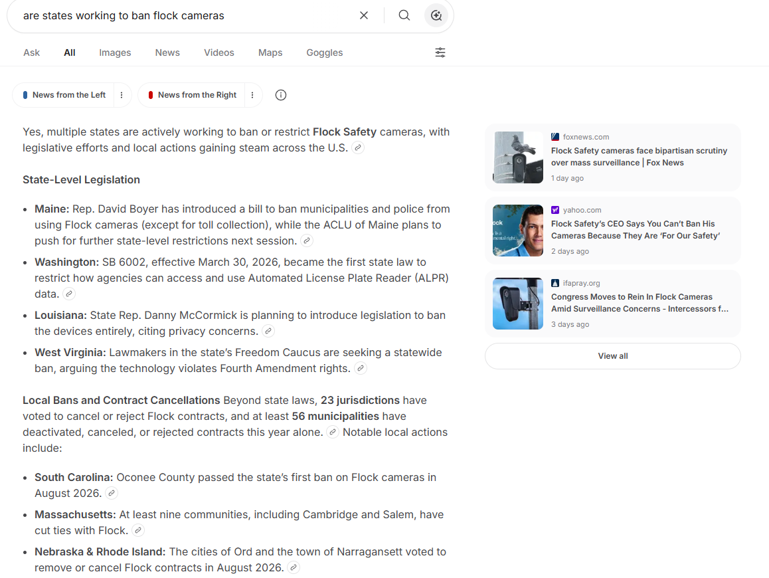Click the View all news button
The width and height of the screenshot is (769, 578).
[612, 356]
